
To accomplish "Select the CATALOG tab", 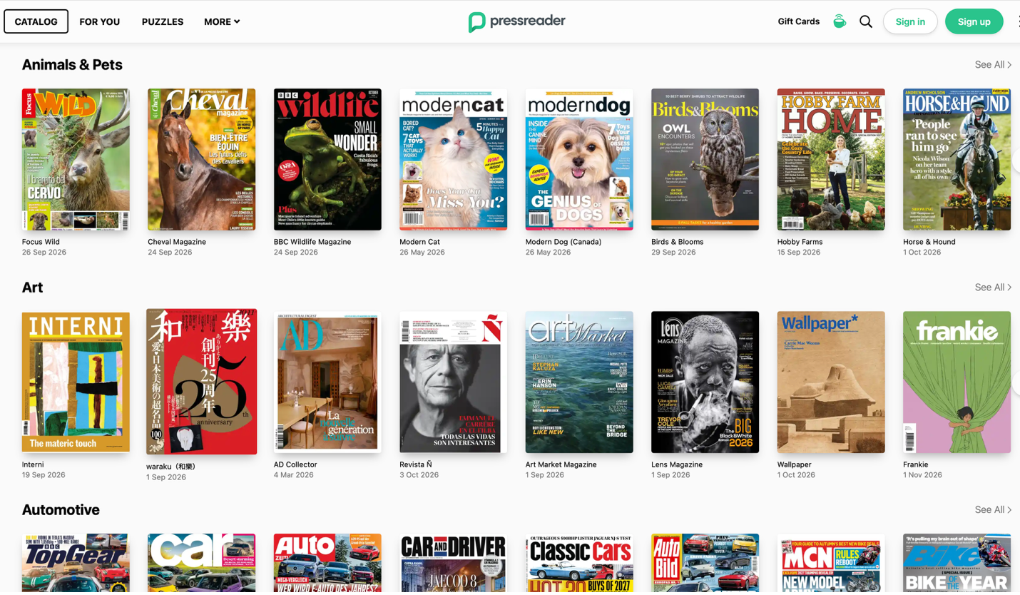I will [x=36, y=21].
